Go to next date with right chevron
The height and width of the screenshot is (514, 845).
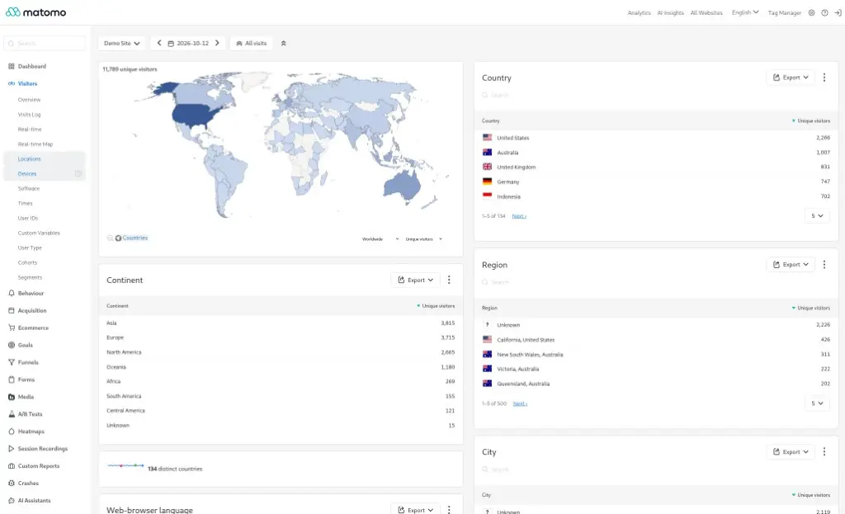tap(217, 43)
